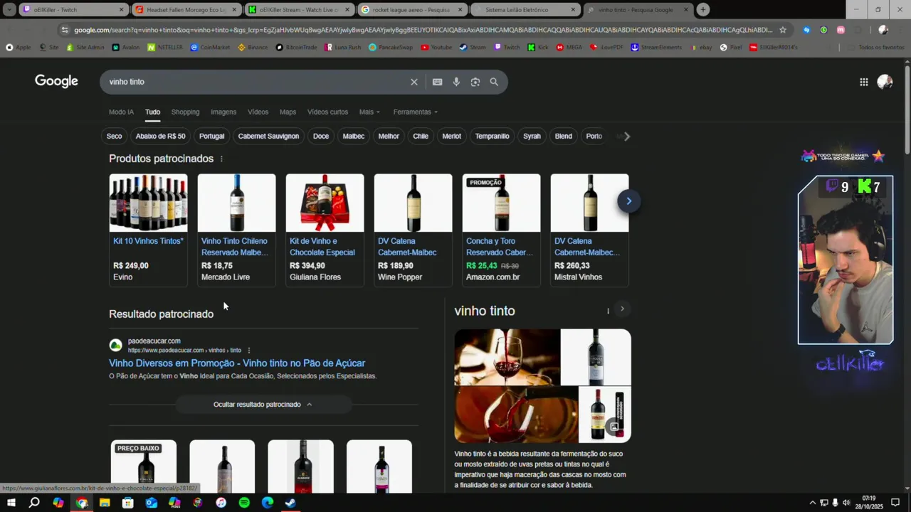This screenshot has height=512, width=911.
Task: Open the Microsoft Edge taskbar icon
Action: click(x=267, y=503)
